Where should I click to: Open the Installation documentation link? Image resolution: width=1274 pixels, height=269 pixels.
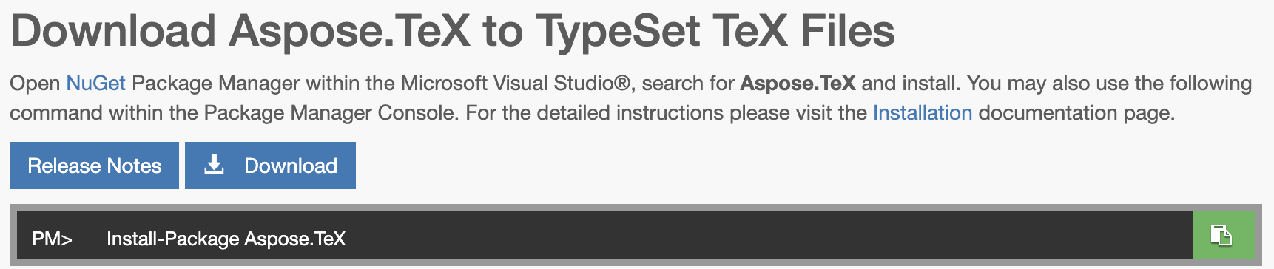[923, 113]
